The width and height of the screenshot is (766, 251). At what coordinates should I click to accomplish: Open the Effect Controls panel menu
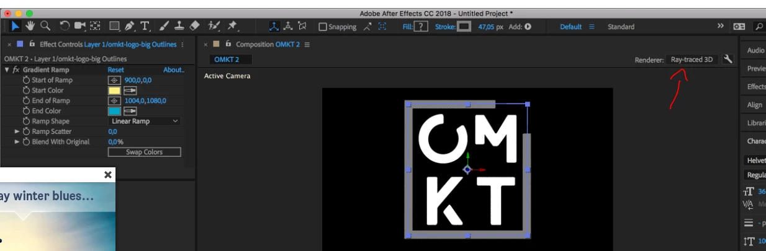pyautogui.click(x=182, y=45)
